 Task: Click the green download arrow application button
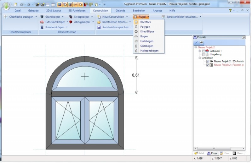tap(5, 6)
